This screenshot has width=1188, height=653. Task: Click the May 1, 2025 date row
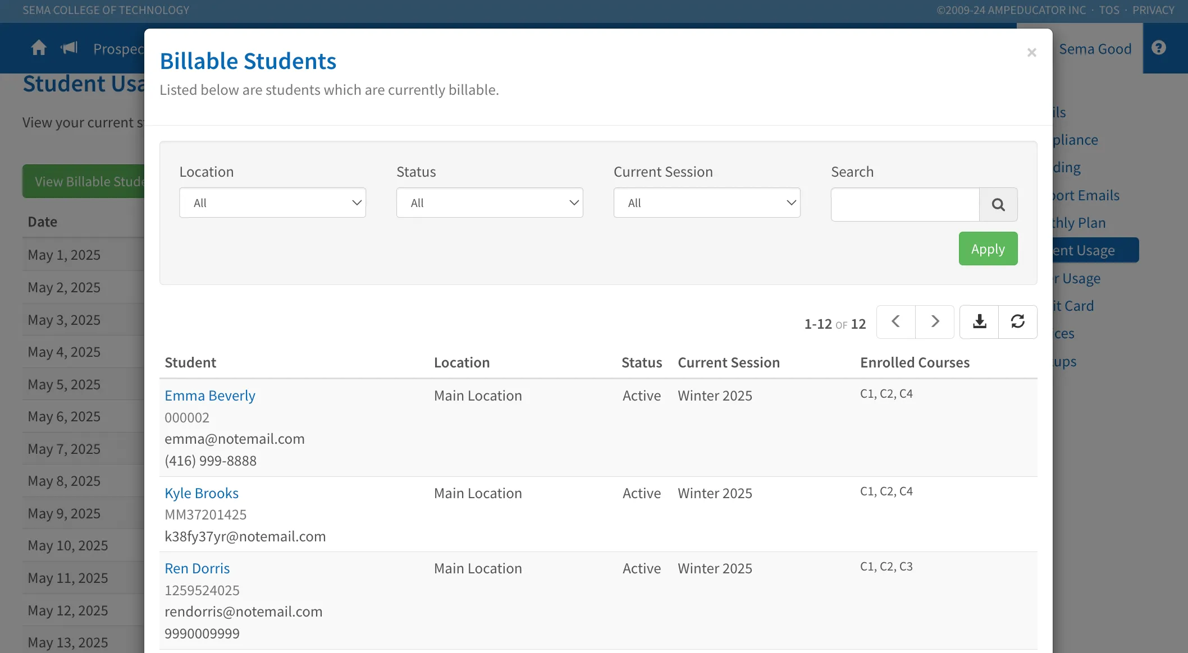pos(83,255)
